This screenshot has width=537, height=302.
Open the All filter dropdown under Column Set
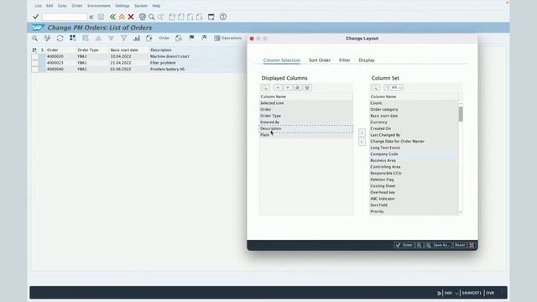[x=394, y=87]
